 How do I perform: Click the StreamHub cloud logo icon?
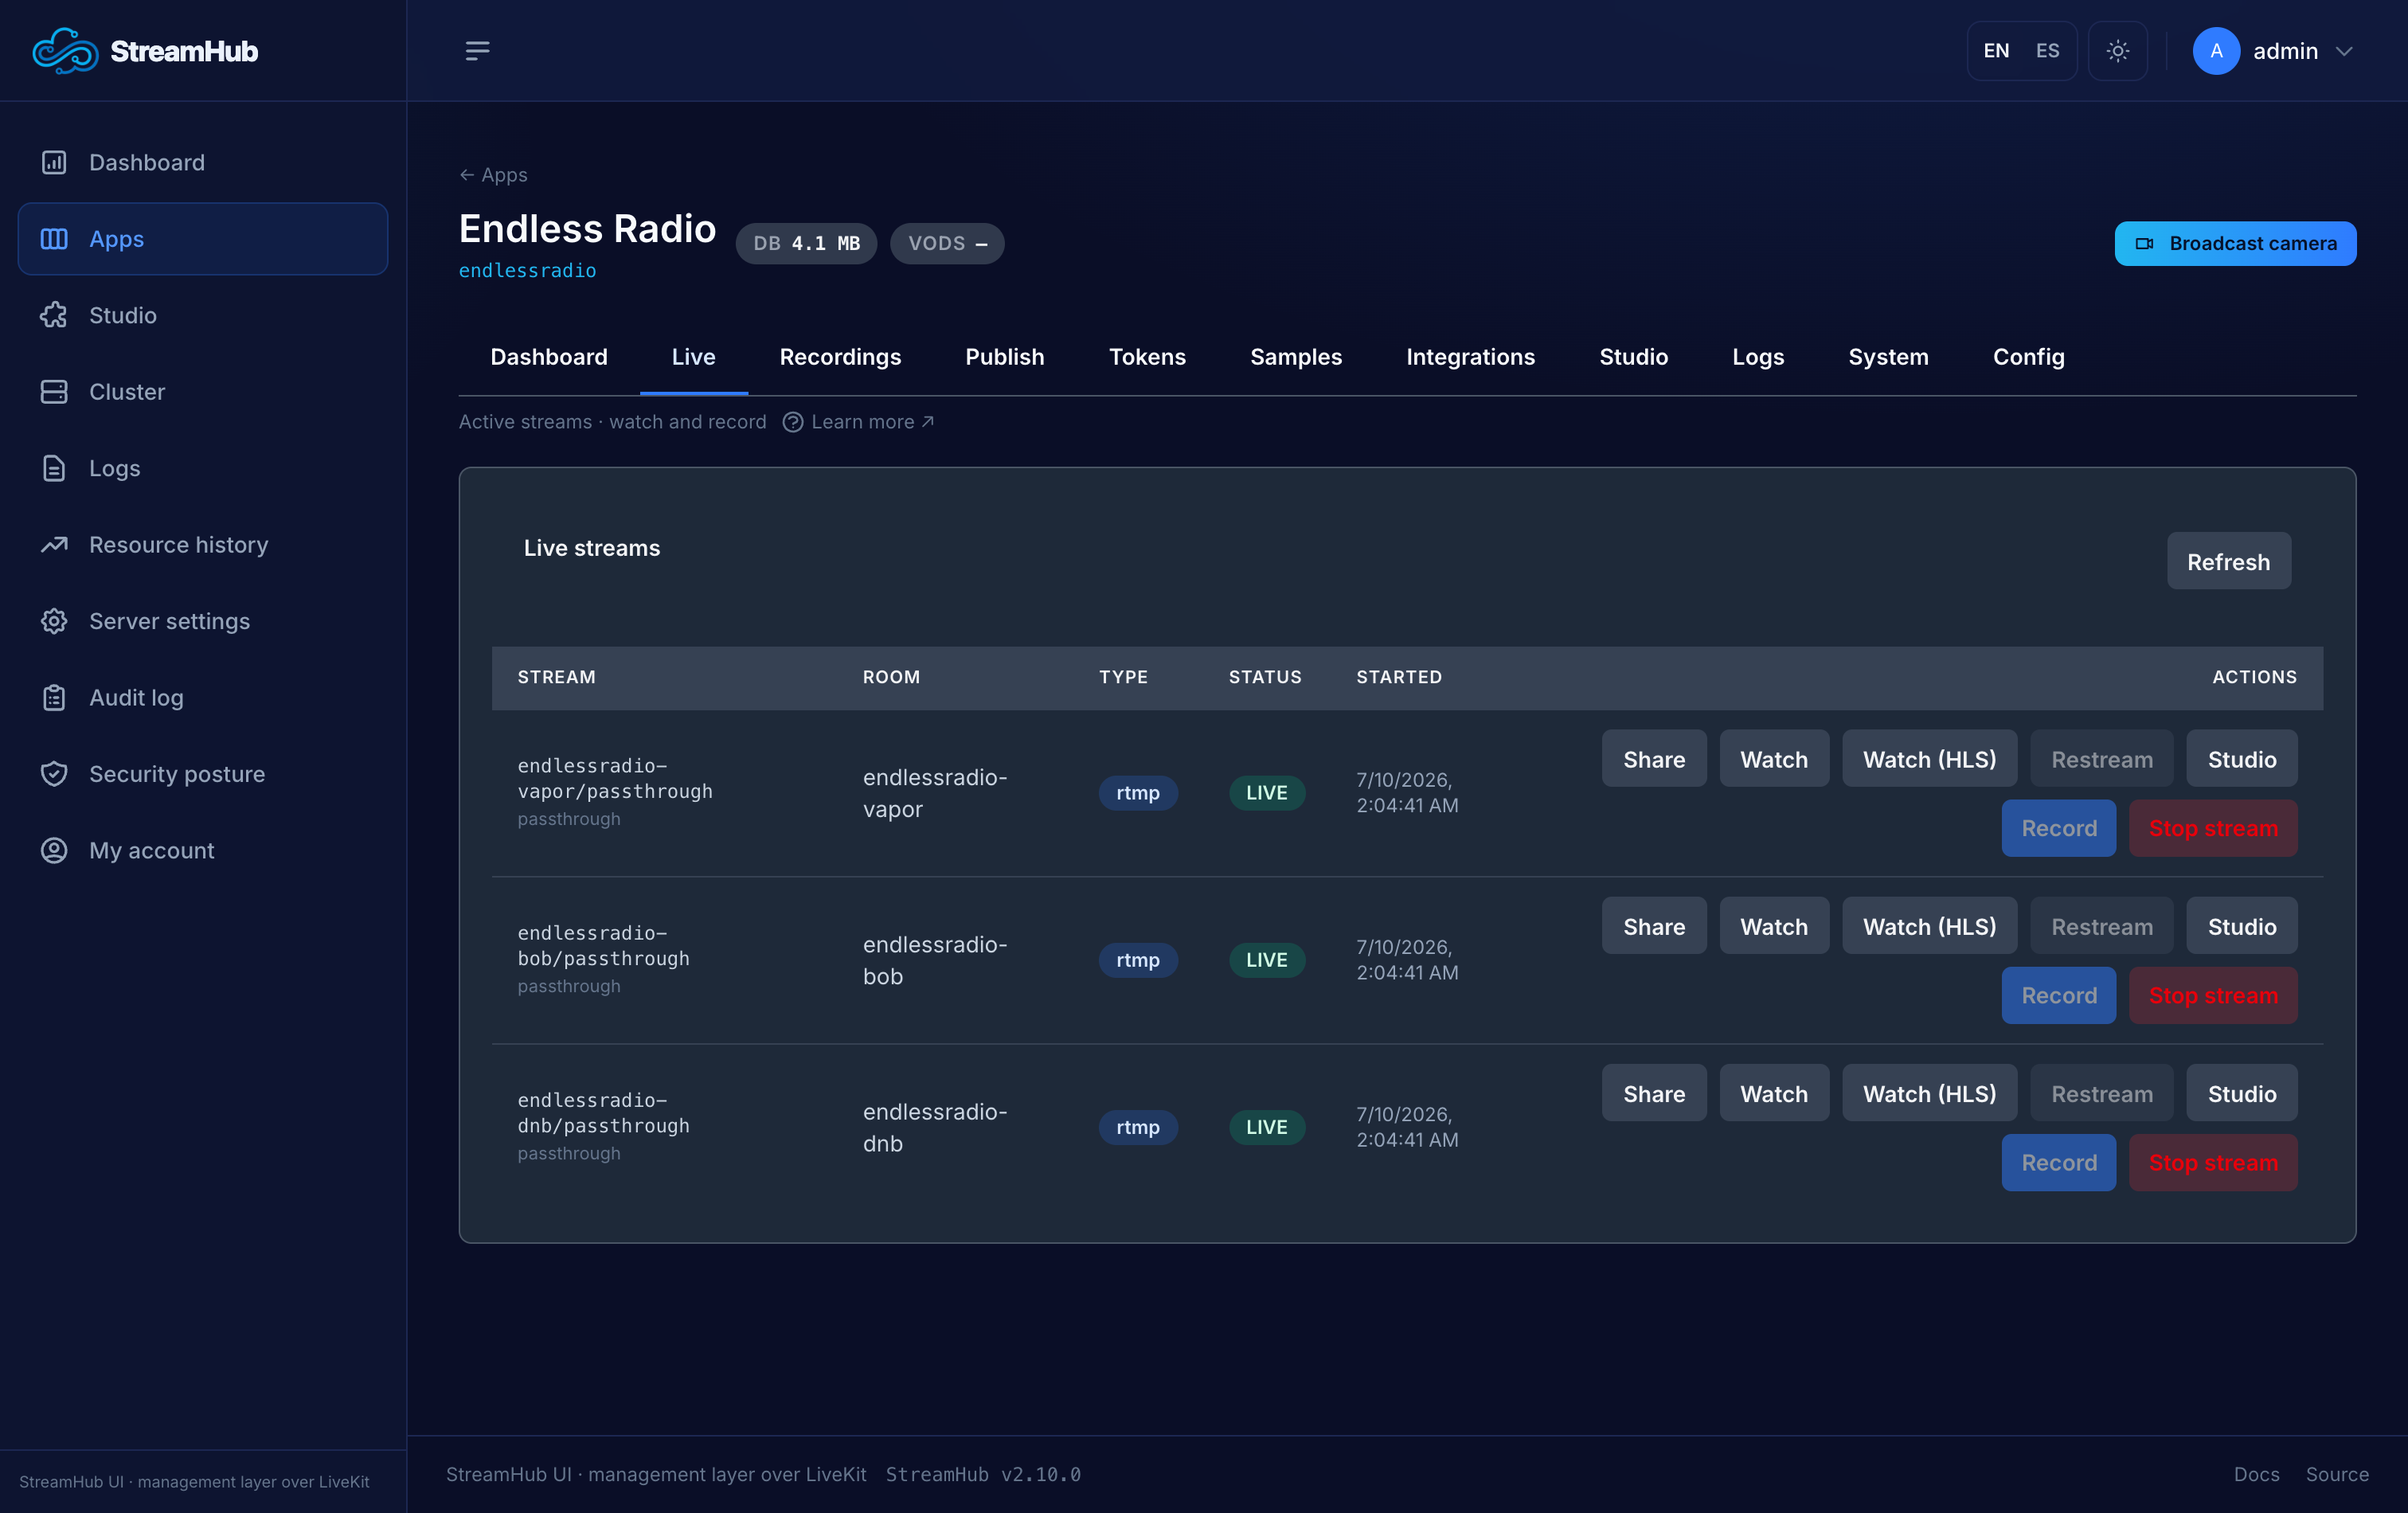(x=65, y=51)
